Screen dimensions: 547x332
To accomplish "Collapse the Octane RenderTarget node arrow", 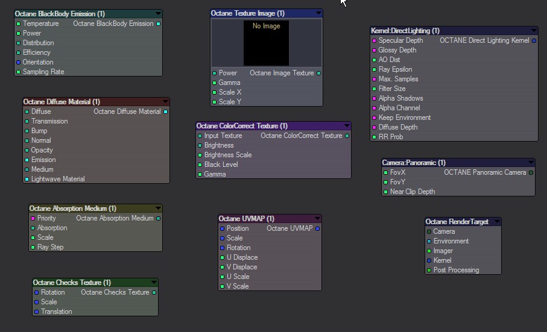I will (497, 221).
